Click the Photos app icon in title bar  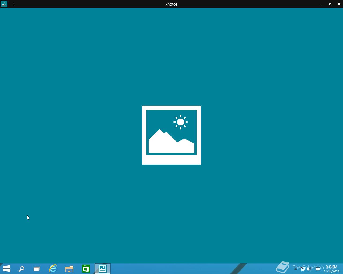click(x=4, y=4)
